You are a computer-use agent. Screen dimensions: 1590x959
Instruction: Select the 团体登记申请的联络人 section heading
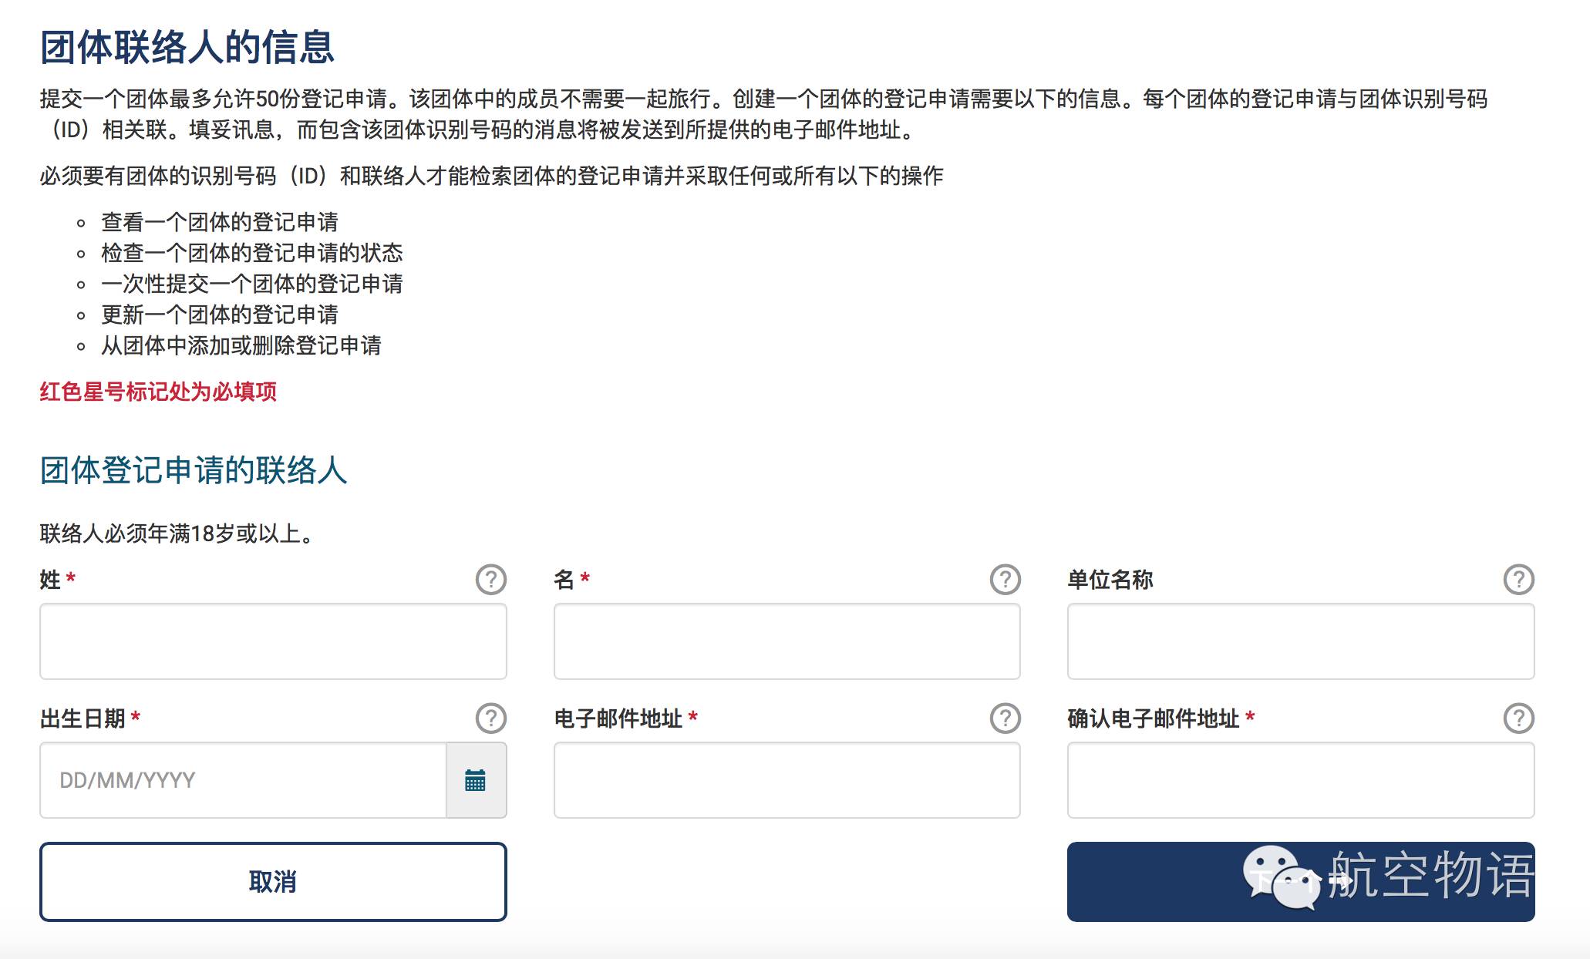pyautogui.click(x=194, y=470)
